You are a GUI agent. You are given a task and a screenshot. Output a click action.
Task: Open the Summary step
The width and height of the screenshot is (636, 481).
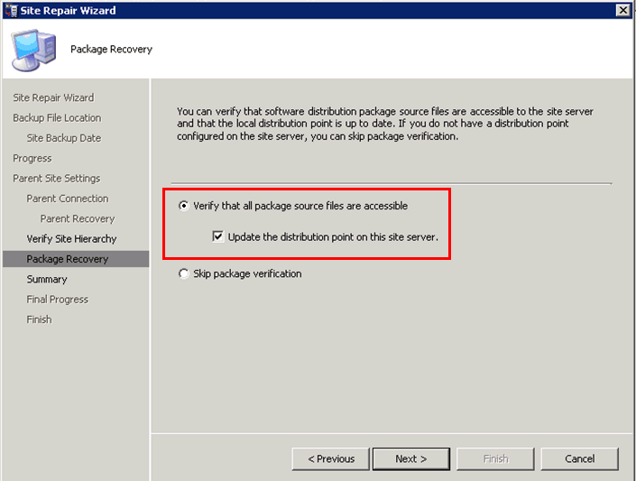47,279
